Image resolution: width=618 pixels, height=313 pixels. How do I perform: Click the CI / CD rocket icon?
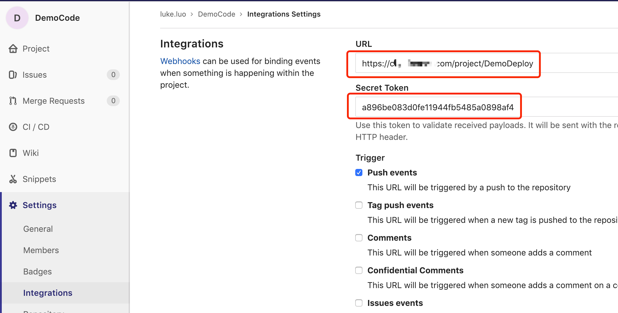click(x=13, y=127)
